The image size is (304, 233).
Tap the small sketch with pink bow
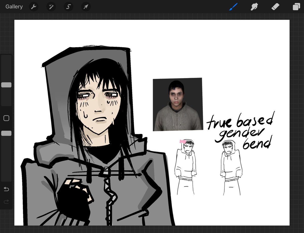point(185,167)
